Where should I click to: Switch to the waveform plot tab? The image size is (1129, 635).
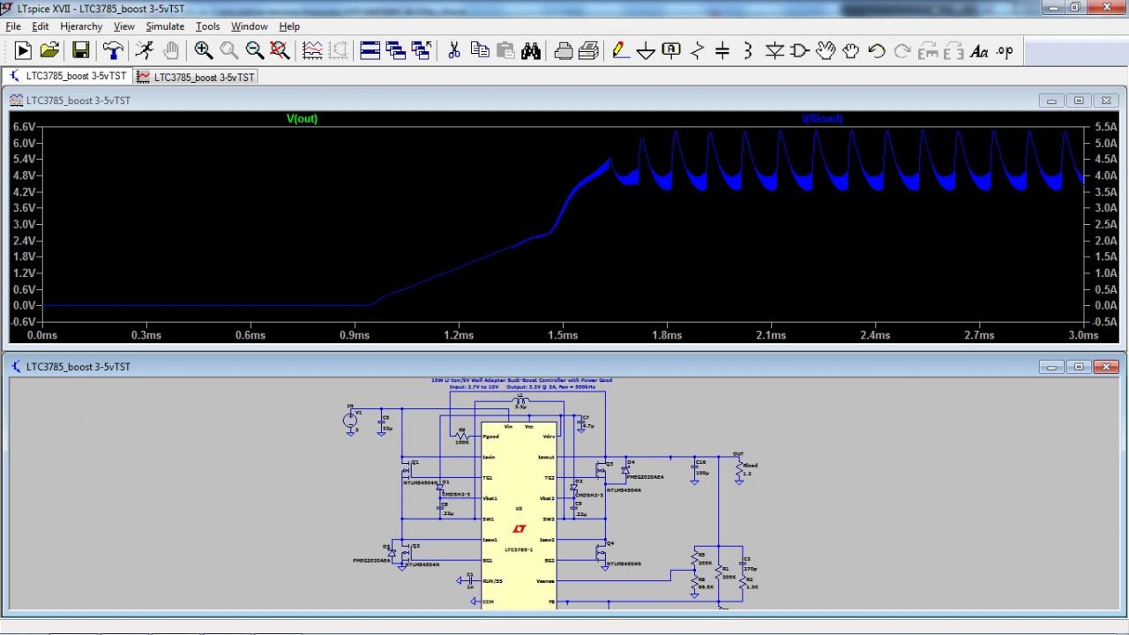pyautogui.click(x=196, y=77)
